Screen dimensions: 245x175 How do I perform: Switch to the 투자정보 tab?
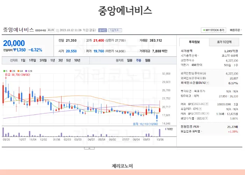pos(194,42)
